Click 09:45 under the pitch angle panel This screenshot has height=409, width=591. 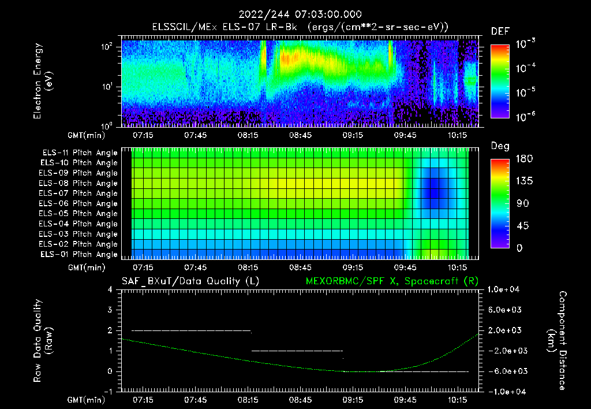point(405,267)
